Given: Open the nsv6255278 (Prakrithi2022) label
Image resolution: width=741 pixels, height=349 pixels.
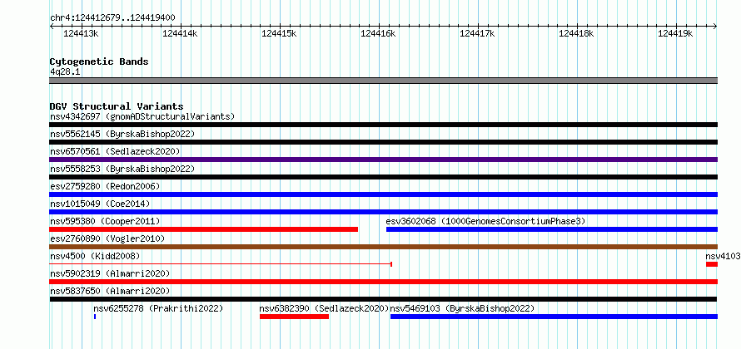Looking at the screenshot, I should pyautogui.click(x=158, y=308).
